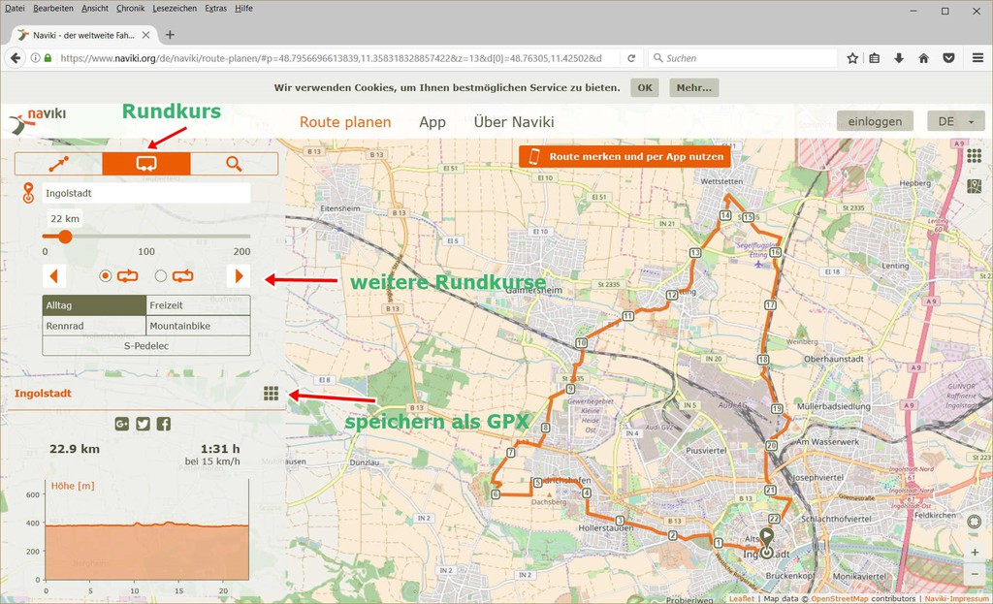Select the Rennrad route profile
993x604 pixels.
coord(94,326)
